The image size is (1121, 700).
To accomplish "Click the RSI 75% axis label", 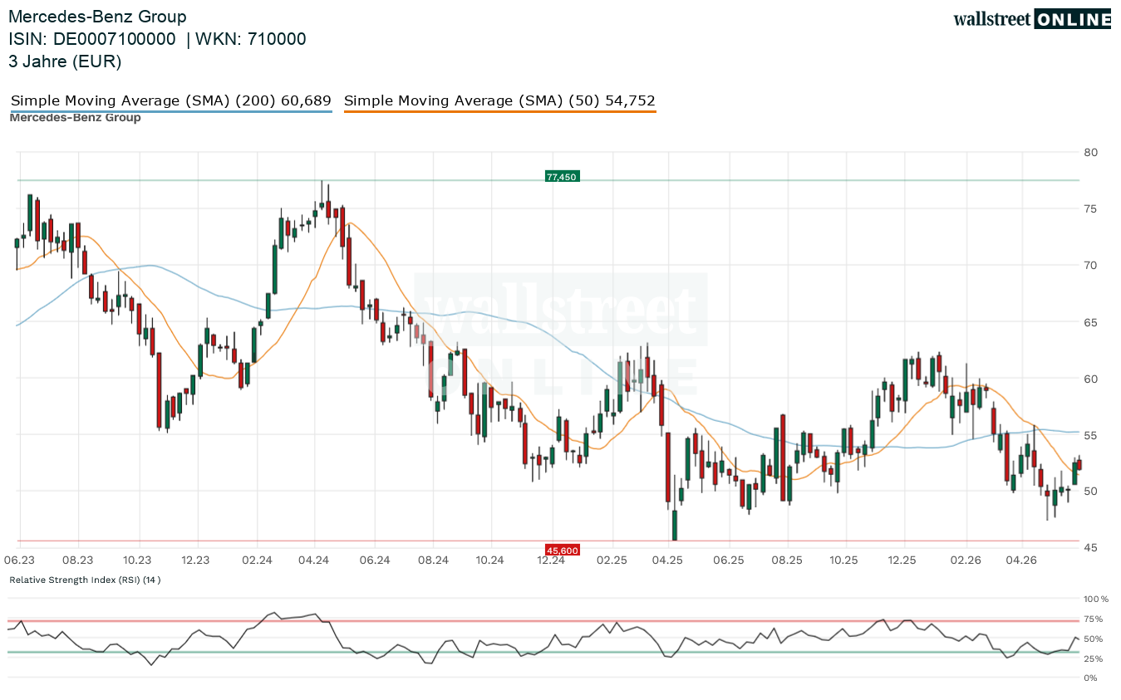I will 1094,619.
